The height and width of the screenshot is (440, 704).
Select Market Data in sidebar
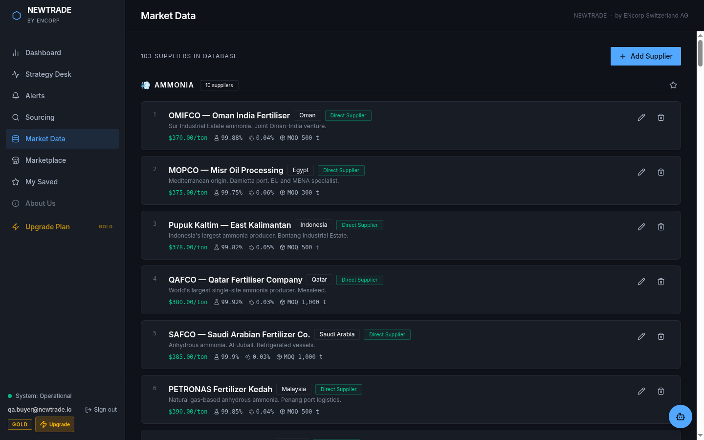click(62, 139)
